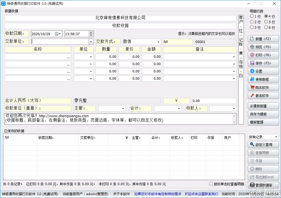Screen dimensions: 281x198
Task: Open 关于本软件 in the status bar
Action: [121, 194]
